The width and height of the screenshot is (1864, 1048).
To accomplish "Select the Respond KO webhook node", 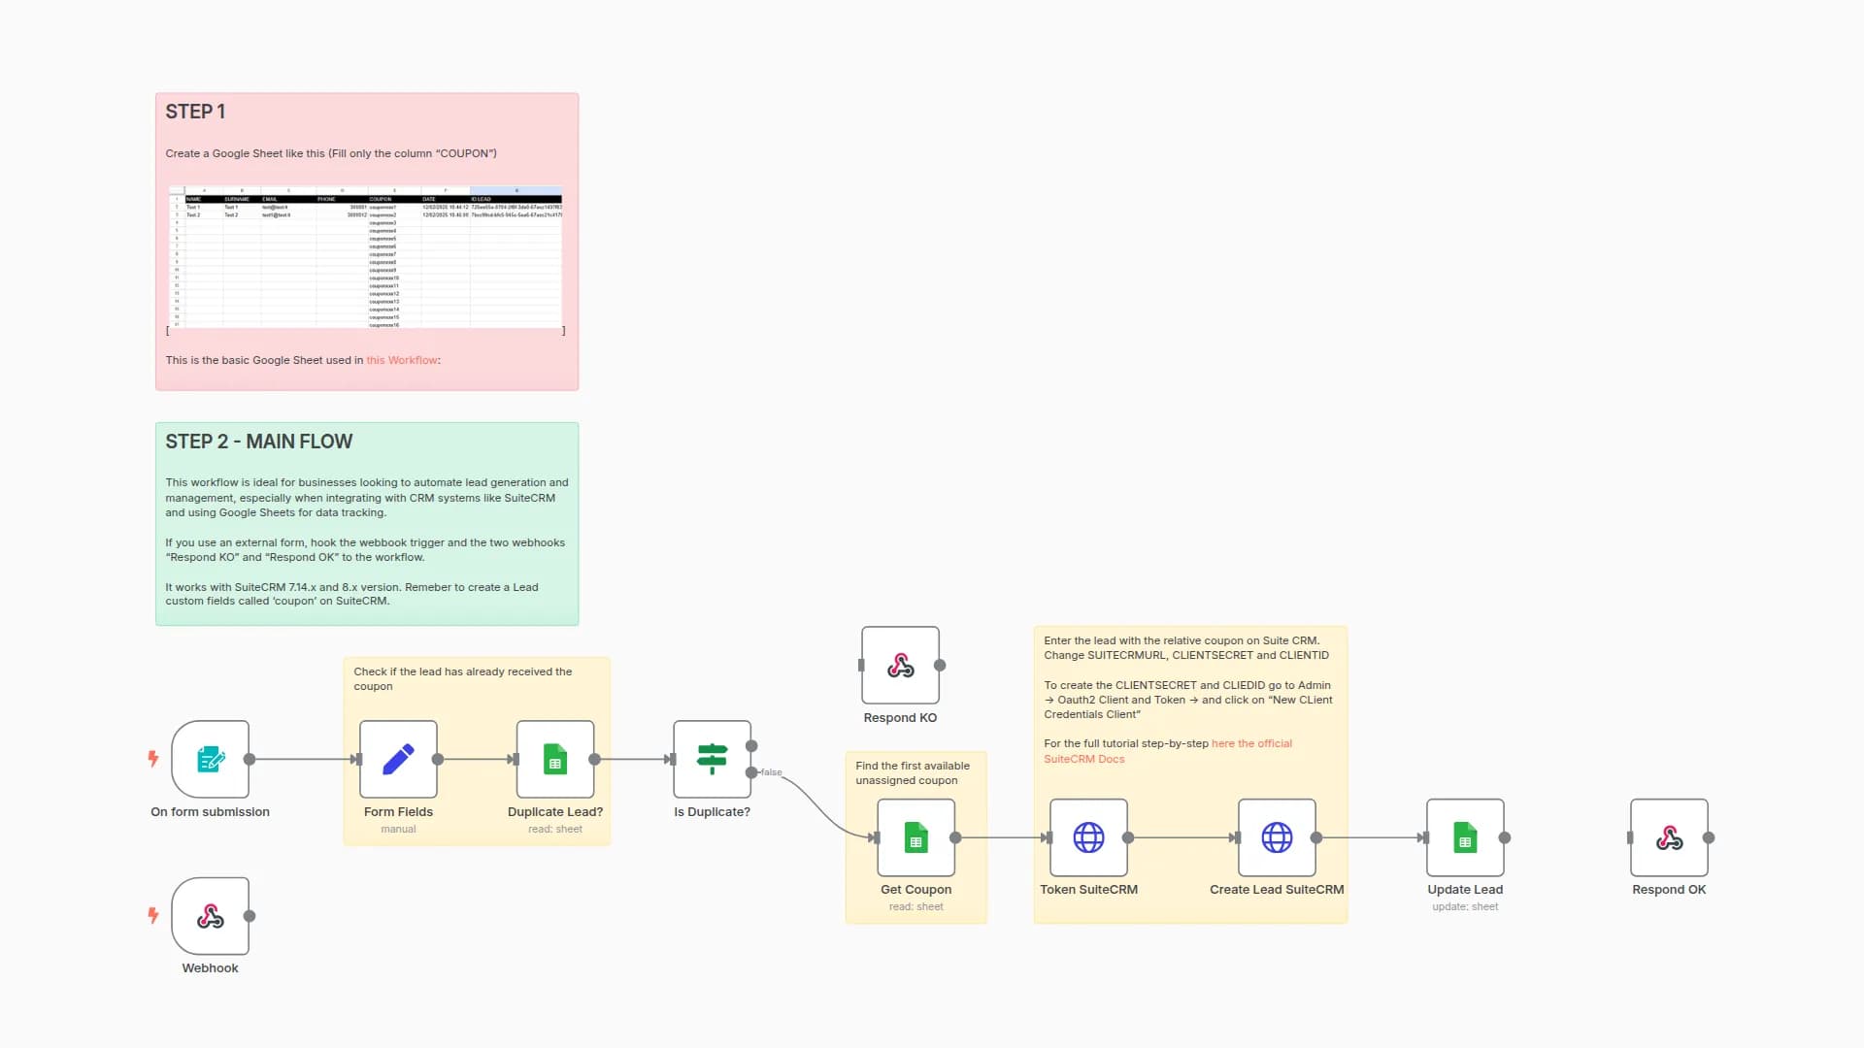I will pyautogui.click(x=901, y=665).
